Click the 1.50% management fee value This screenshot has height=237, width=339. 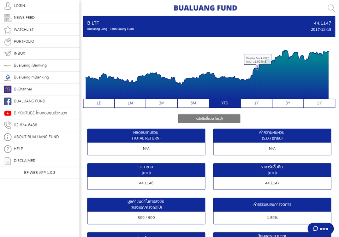click(x=272, y=218)
